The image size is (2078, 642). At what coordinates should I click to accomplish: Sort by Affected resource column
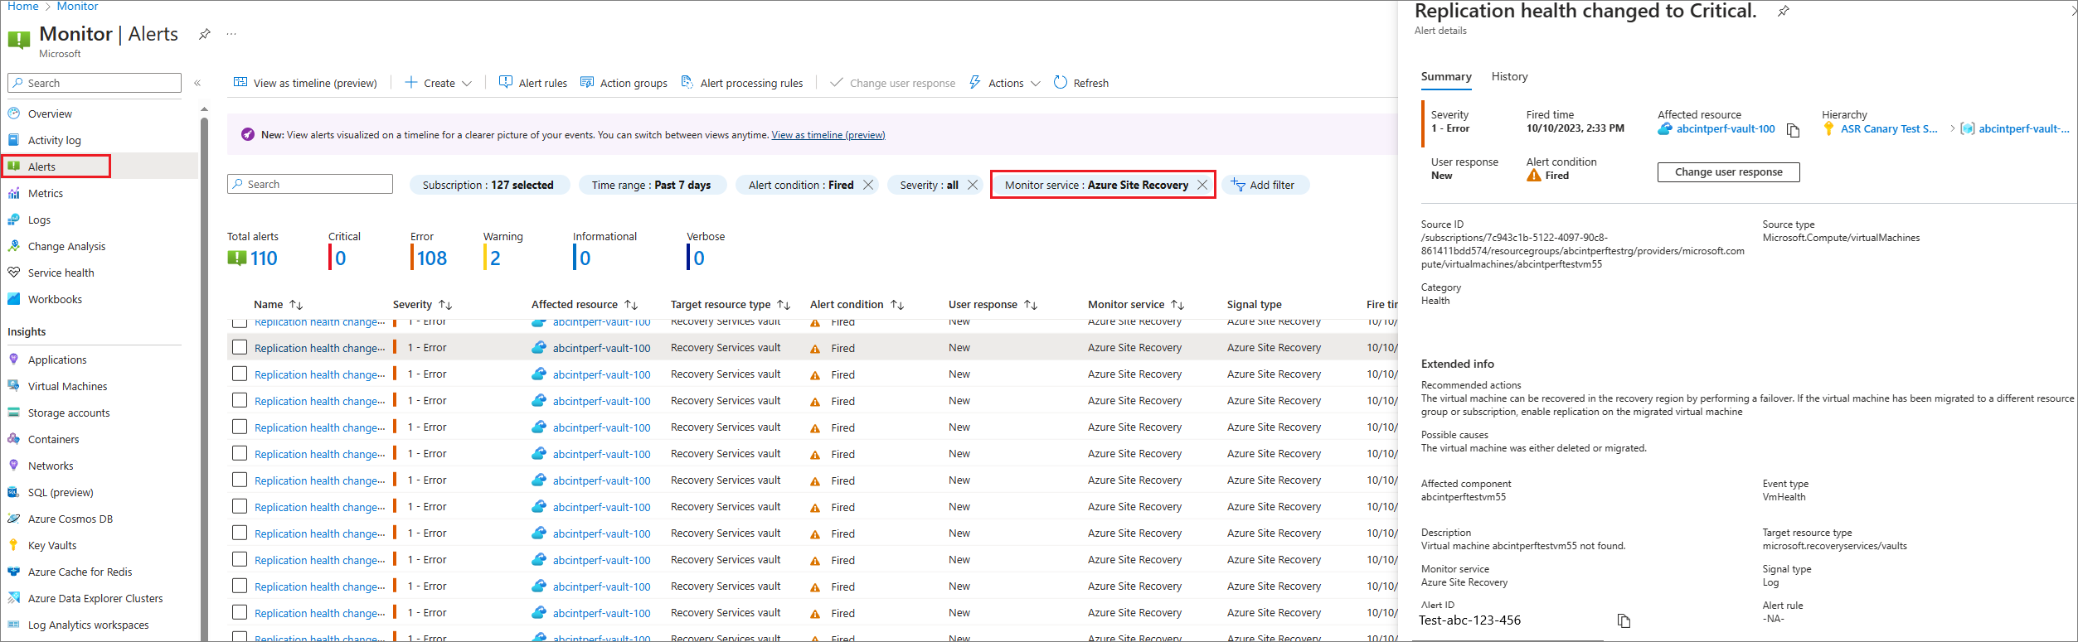pos(585,305)
